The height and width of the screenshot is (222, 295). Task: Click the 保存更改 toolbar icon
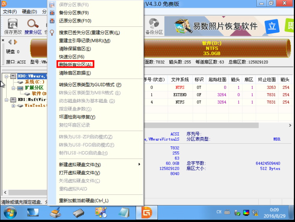13,26
